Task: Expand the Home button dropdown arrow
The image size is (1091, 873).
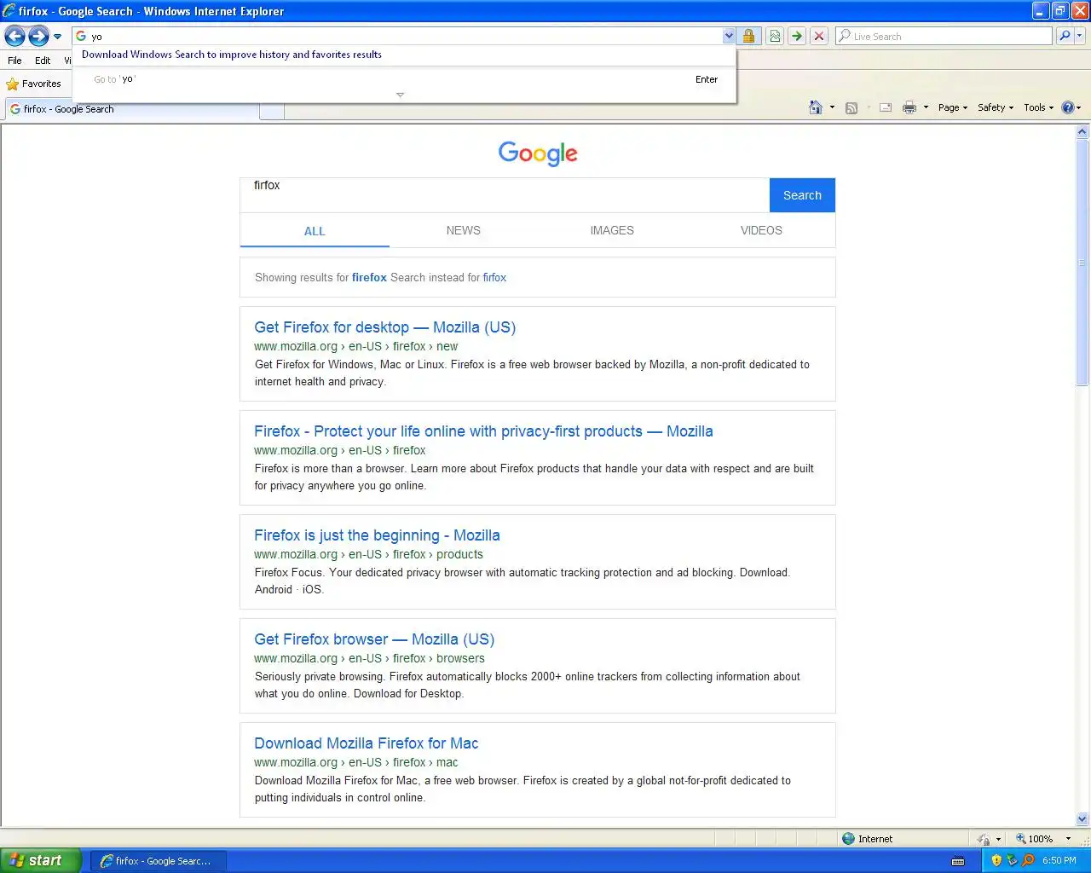Action: pyautogui.click(x=832, y=107)
